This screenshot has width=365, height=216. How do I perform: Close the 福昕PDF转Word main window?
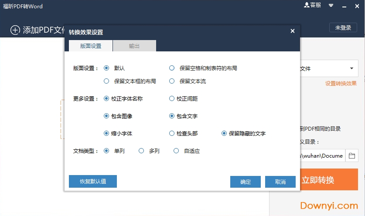357,6
